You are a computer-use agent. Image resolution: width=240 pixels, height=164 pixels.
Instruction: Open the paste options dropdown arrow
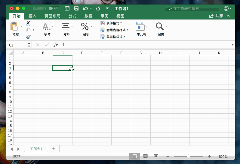[x=21, y=26]
